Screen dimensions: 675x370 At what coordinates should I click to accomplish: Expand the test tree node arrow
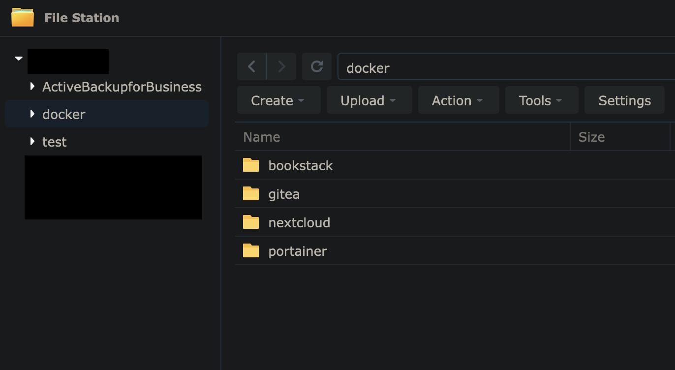click(32, 142)
